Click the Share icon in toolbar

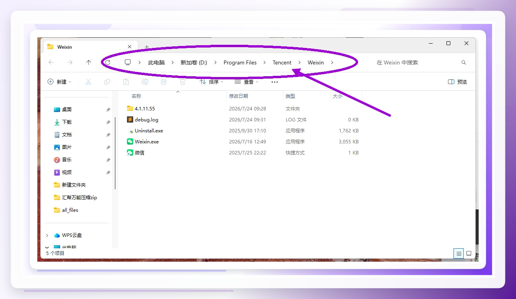click(x=164, y=82)
